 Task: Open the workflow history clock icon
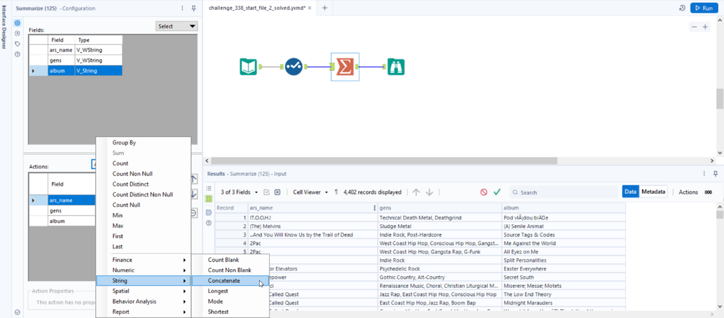[682, 8]
